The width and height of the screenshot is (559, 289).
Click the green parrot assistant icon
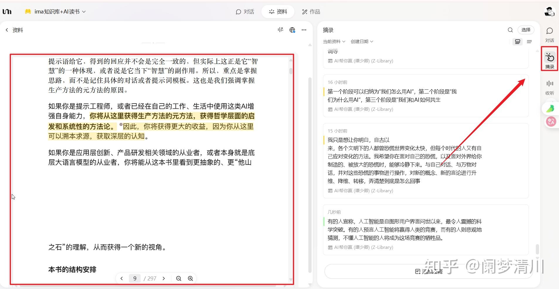coord(550,108)
